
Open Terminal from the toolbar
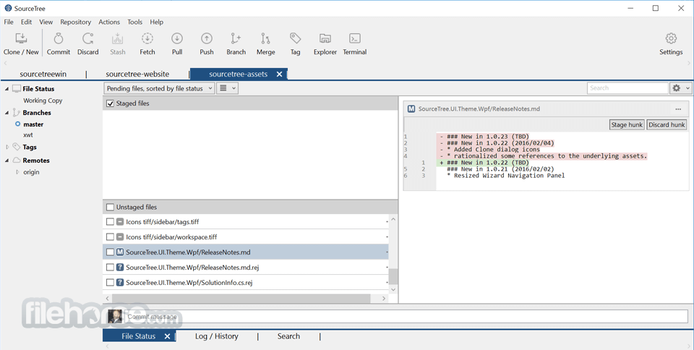point(354,44)
